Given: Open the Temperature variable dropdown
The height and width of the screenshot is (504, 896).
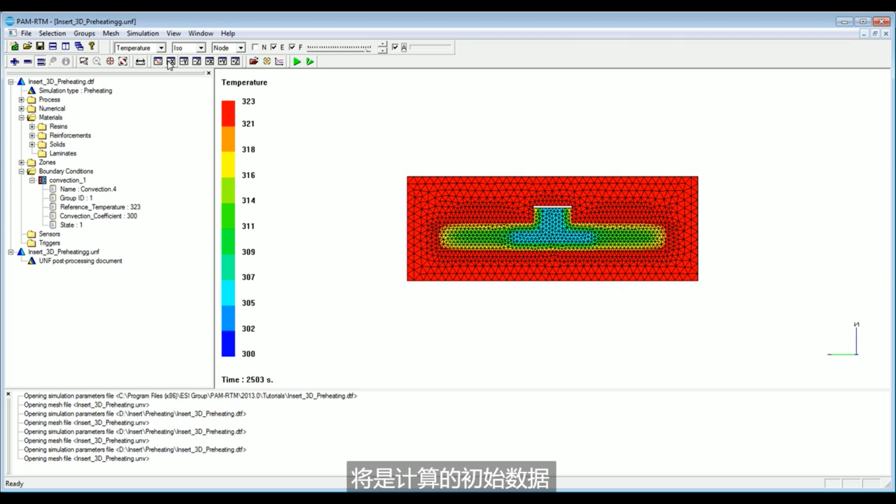Looking at the screenshot, I should click(x=140, y=48).
